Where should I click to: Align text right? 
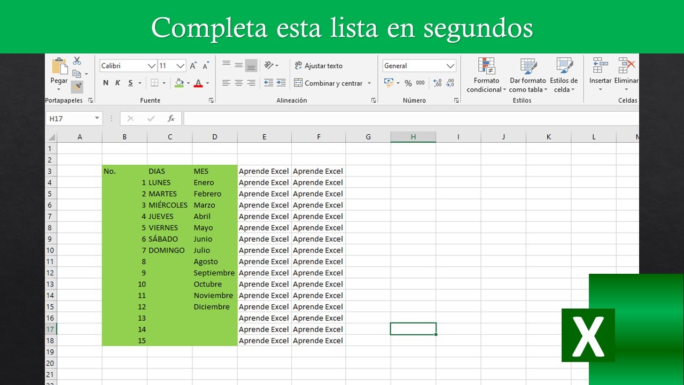251,83
